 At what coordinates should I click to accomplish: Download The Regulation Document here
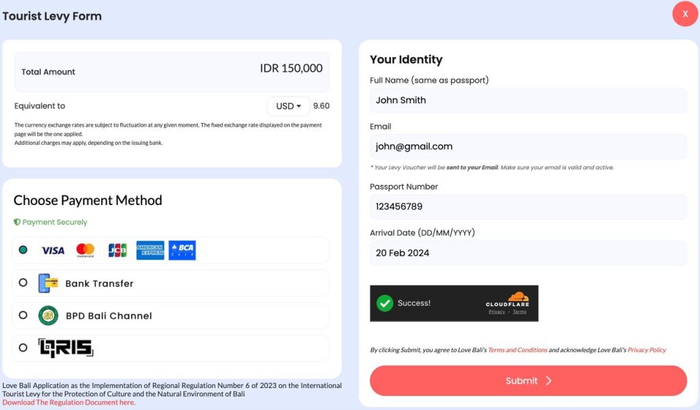(69, 402)
